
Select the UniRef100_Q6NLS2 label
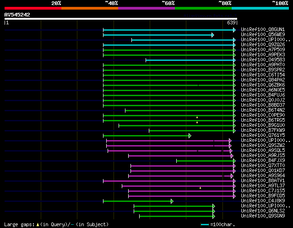coord(263,211)
